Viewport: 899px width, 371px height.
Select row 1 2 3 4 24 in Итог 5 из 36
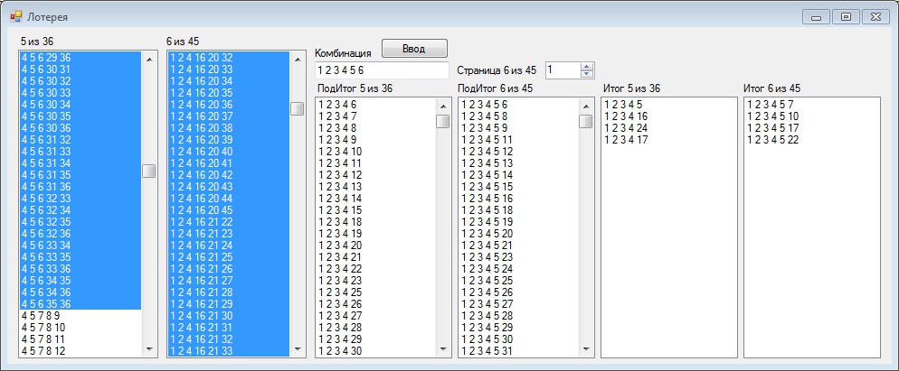[668, 127]
